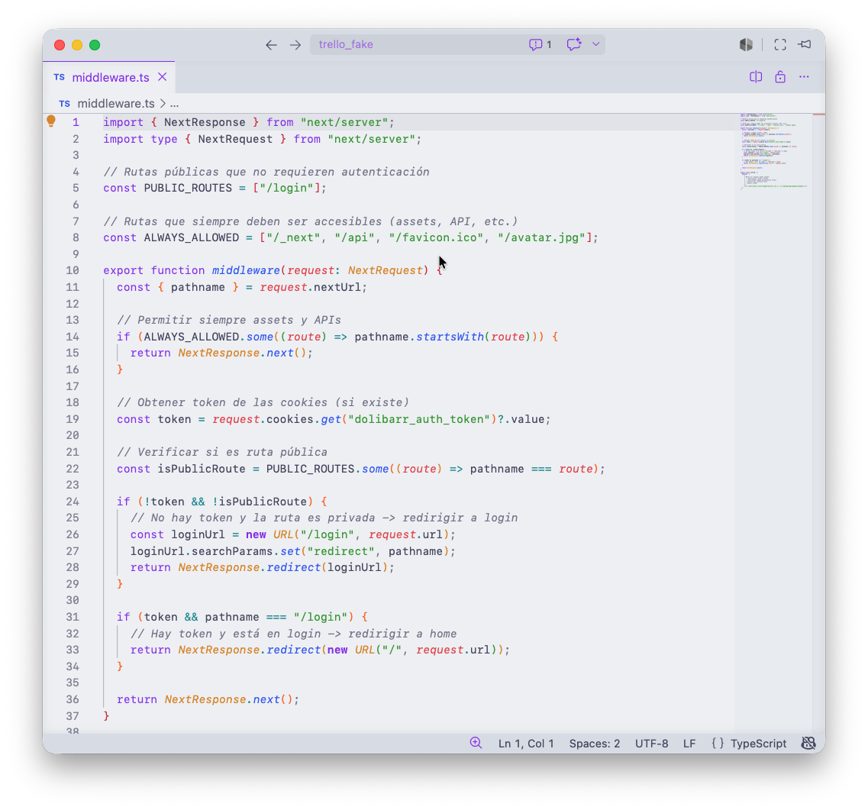Image resolution: width=868 pixels, height=810 pixels.
Task: Click the lightbulb code action on line 1
Action: click(51, 121)
